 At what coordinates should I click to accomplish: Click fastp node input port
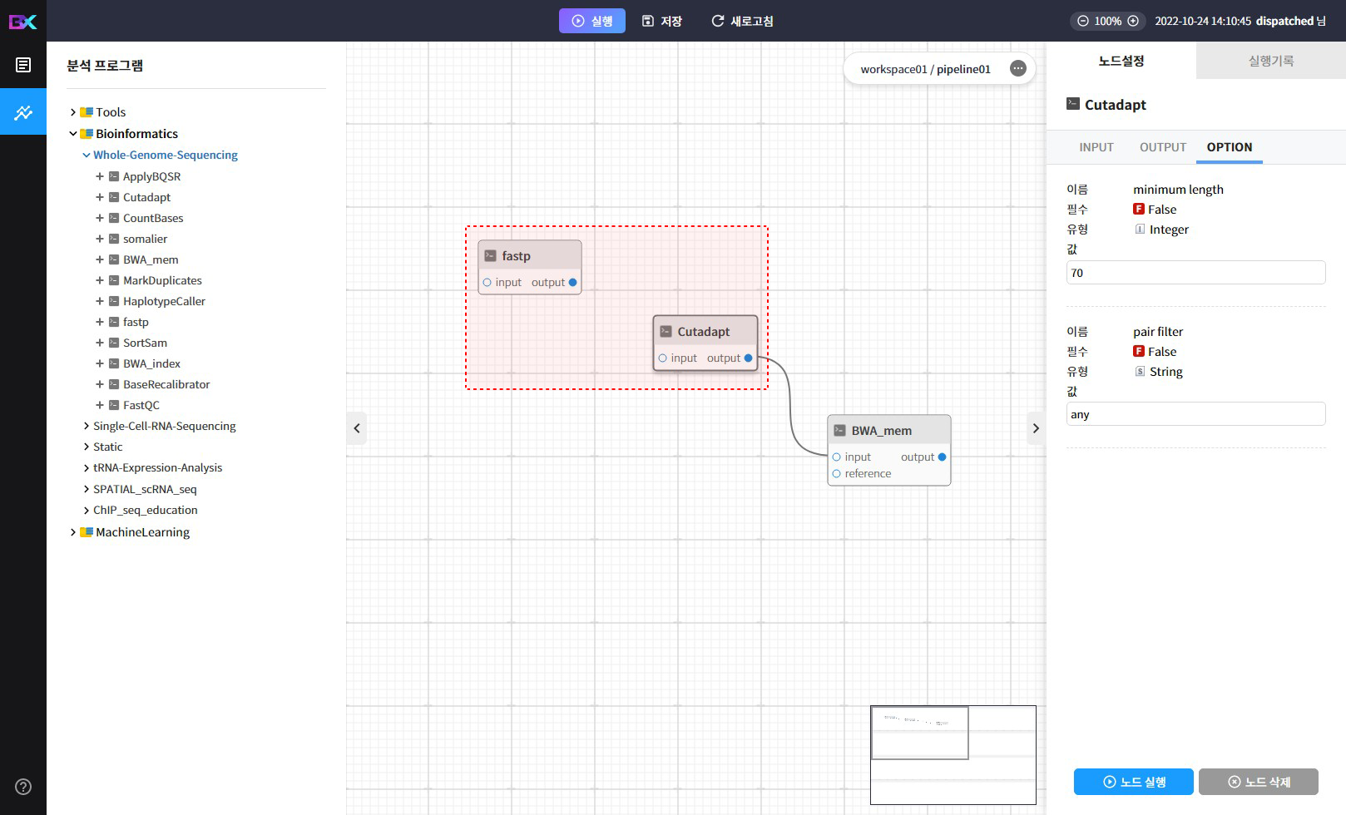487,283
